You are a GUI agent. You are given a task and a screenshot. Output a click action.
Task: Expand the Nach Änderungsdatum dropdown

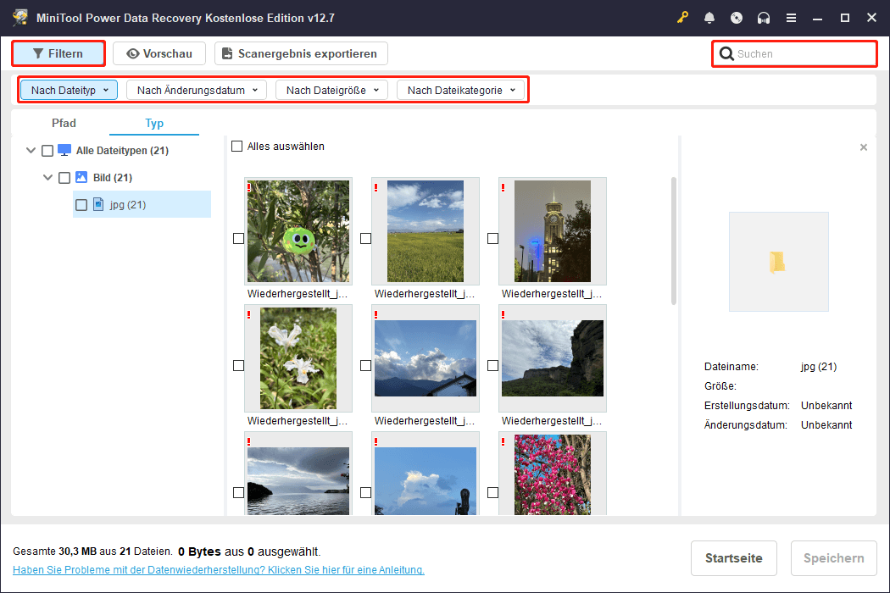click(197, 90)
